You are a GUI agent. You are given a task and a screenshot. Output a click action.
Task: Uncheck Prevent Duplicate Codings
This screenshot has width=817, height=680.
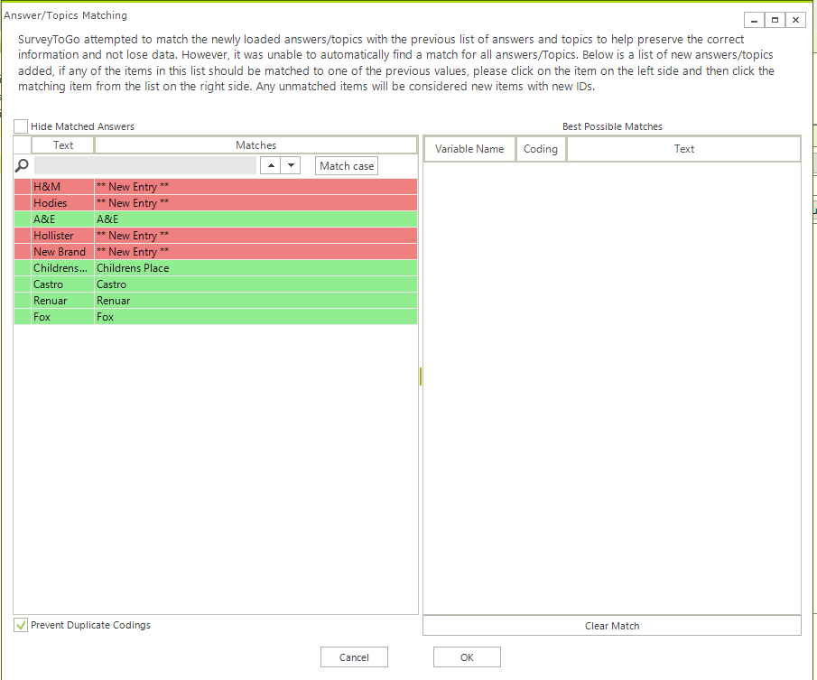tap(21, 625)
